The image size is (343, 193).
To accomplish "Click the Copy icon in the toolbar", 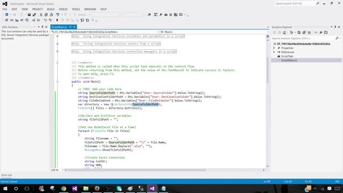I will tap(46, 14).
